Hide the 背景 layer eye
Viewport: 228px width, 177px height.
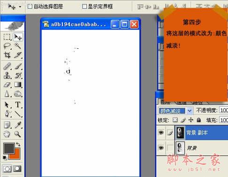(161, 147)
